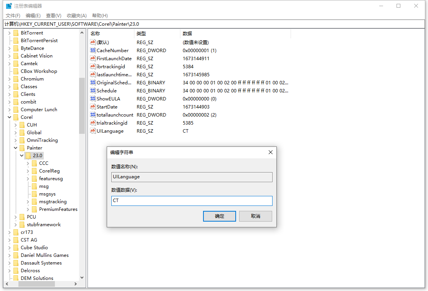Click the ShowEULA DWORD value icon
Image resolution: width=428 pixels, height=291 pixels.
point(93,99)
